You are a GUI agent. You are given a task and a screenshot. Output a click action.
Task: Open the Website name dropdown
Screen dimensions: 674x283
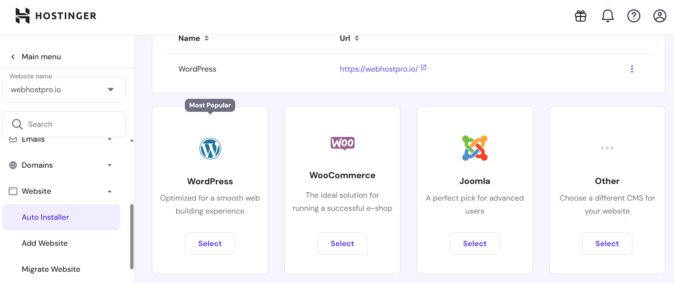(x=64, y=90)
